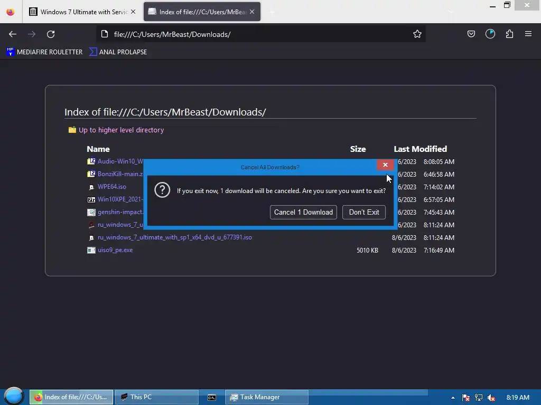Switch to Firefox taskbar button

71,397
